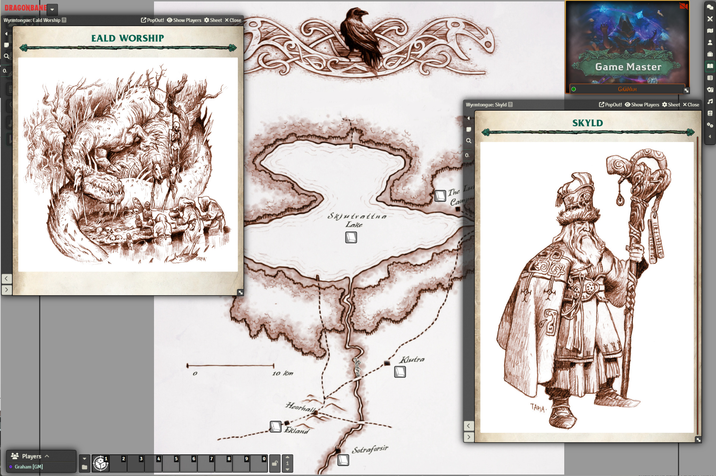Open the Playlists music sidebar tab
The height and width of the screenshot is (476, 716).
710,101
